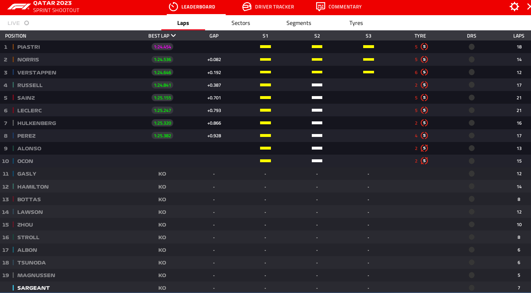
Task: Click the Position column header
Action: pos(16,36)
